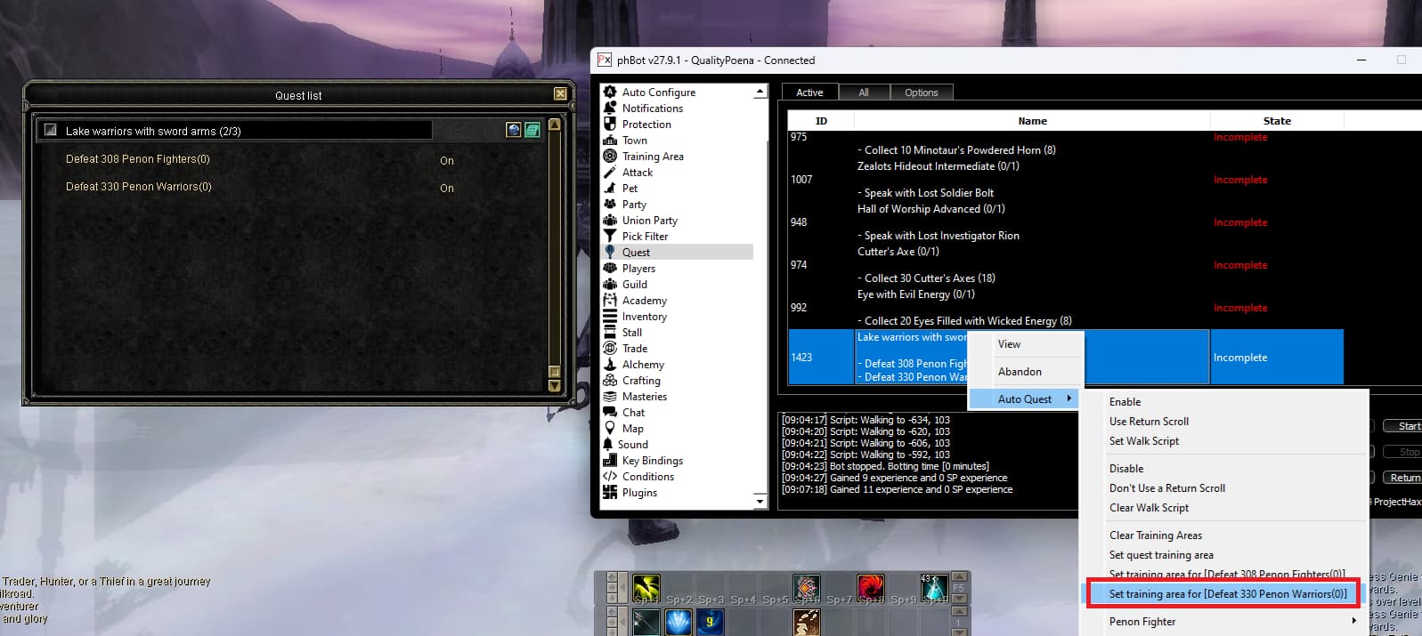Screen dimensions: 1422x636
Task: Select Set training area for Penon Warriors
Action: (1227, 594)
